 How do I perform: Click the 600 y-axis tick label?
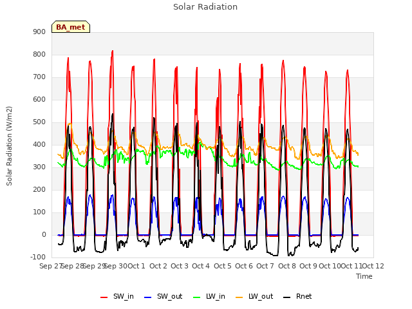point(39,100)
